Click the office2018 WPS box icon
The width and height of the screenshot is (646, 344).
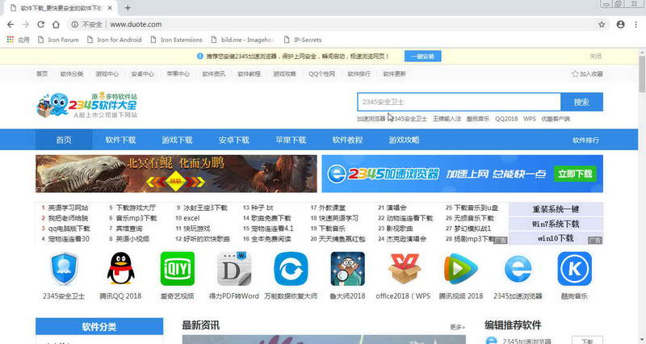(x=404, y=269)
